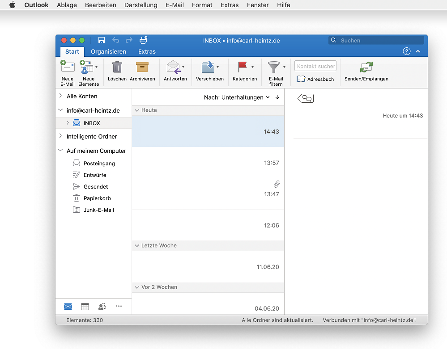This screenshot has width=447, height=349.
Task: Open the Fenster menu
Action: 258,5
